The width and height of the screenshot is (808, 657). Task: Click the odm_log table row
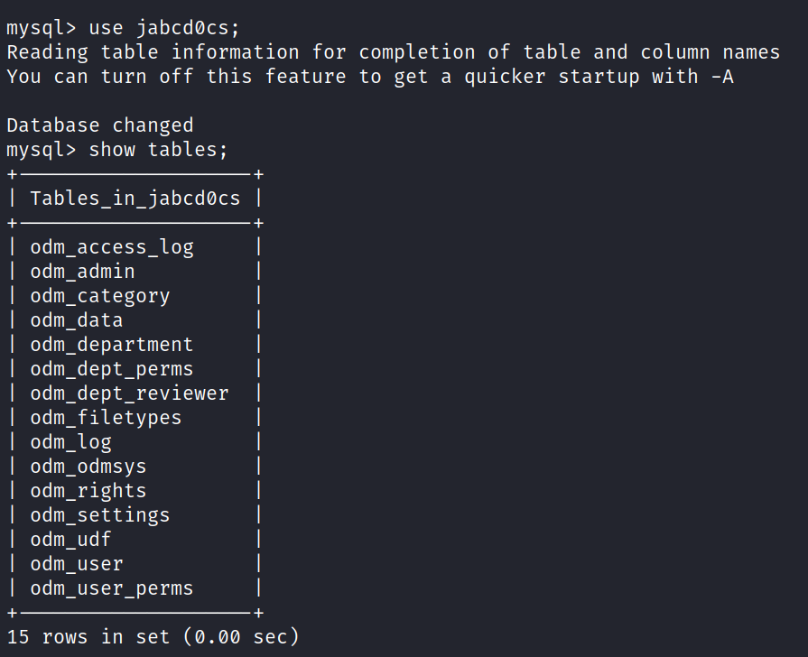[x=70, y=442]
